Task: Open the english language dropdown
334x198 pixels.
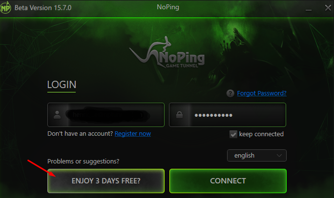Action: (257, 156)
